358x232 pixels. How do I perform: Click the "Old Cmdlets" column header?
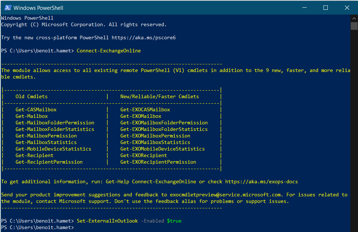pyautogui.click(x=31, y=97)
